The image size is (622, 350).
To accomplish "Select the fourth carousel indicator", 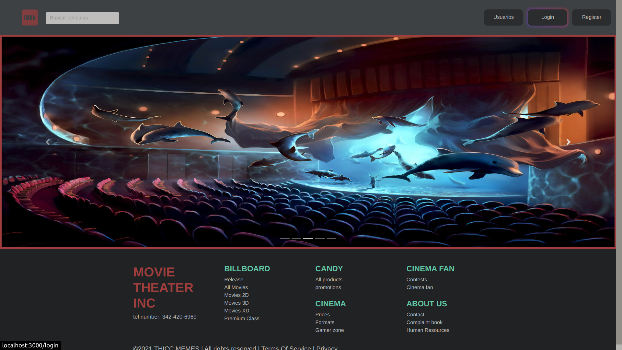I will coord(319,238).
